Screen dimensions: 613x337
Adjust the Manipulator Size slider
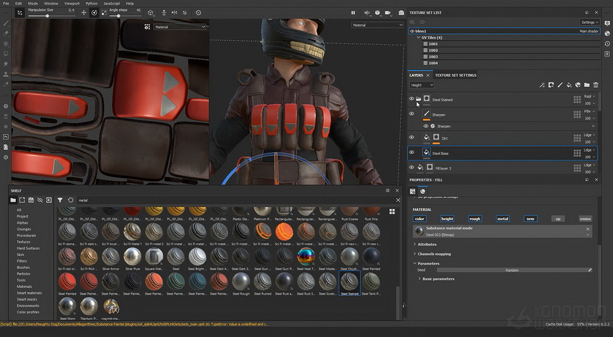tap(51, 16)
